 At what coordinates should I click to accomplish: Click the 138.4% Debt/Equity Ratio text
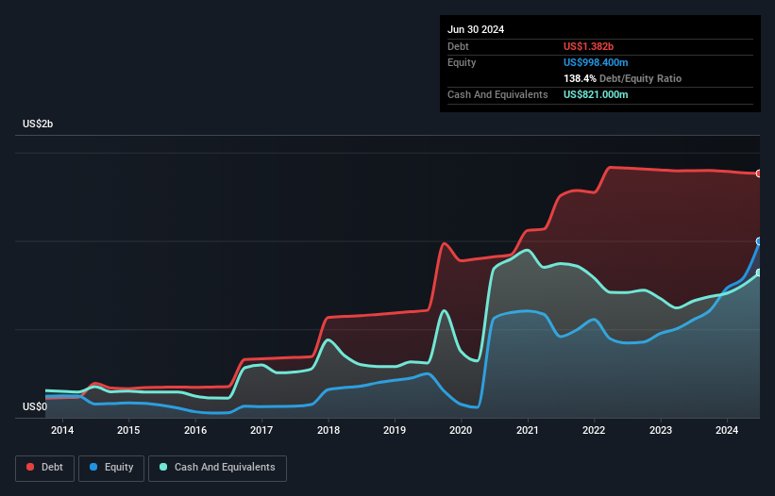tap(622, 78)
